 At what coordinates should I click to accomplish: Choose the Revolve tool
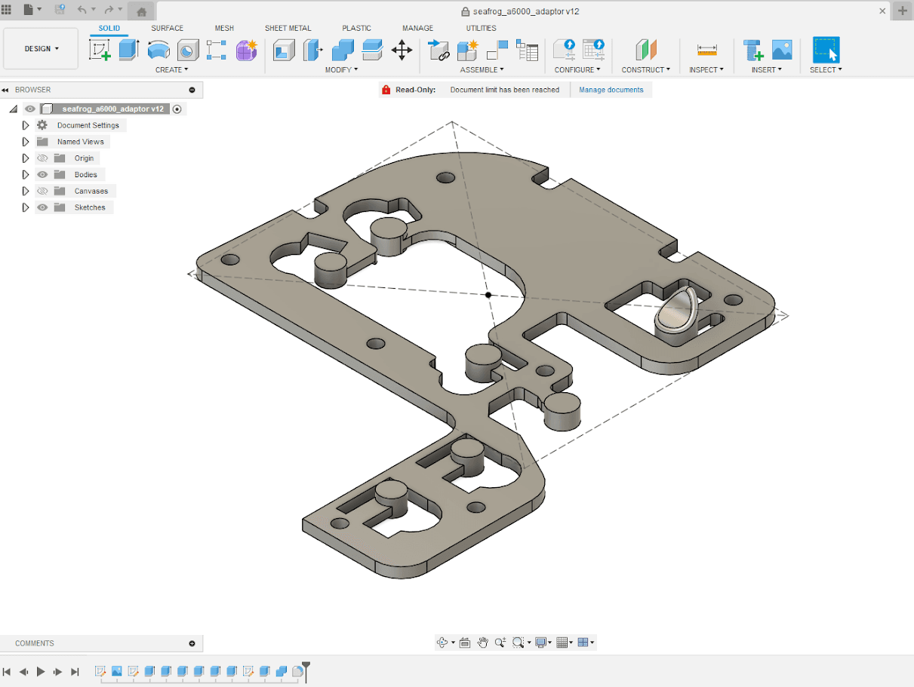158,51
